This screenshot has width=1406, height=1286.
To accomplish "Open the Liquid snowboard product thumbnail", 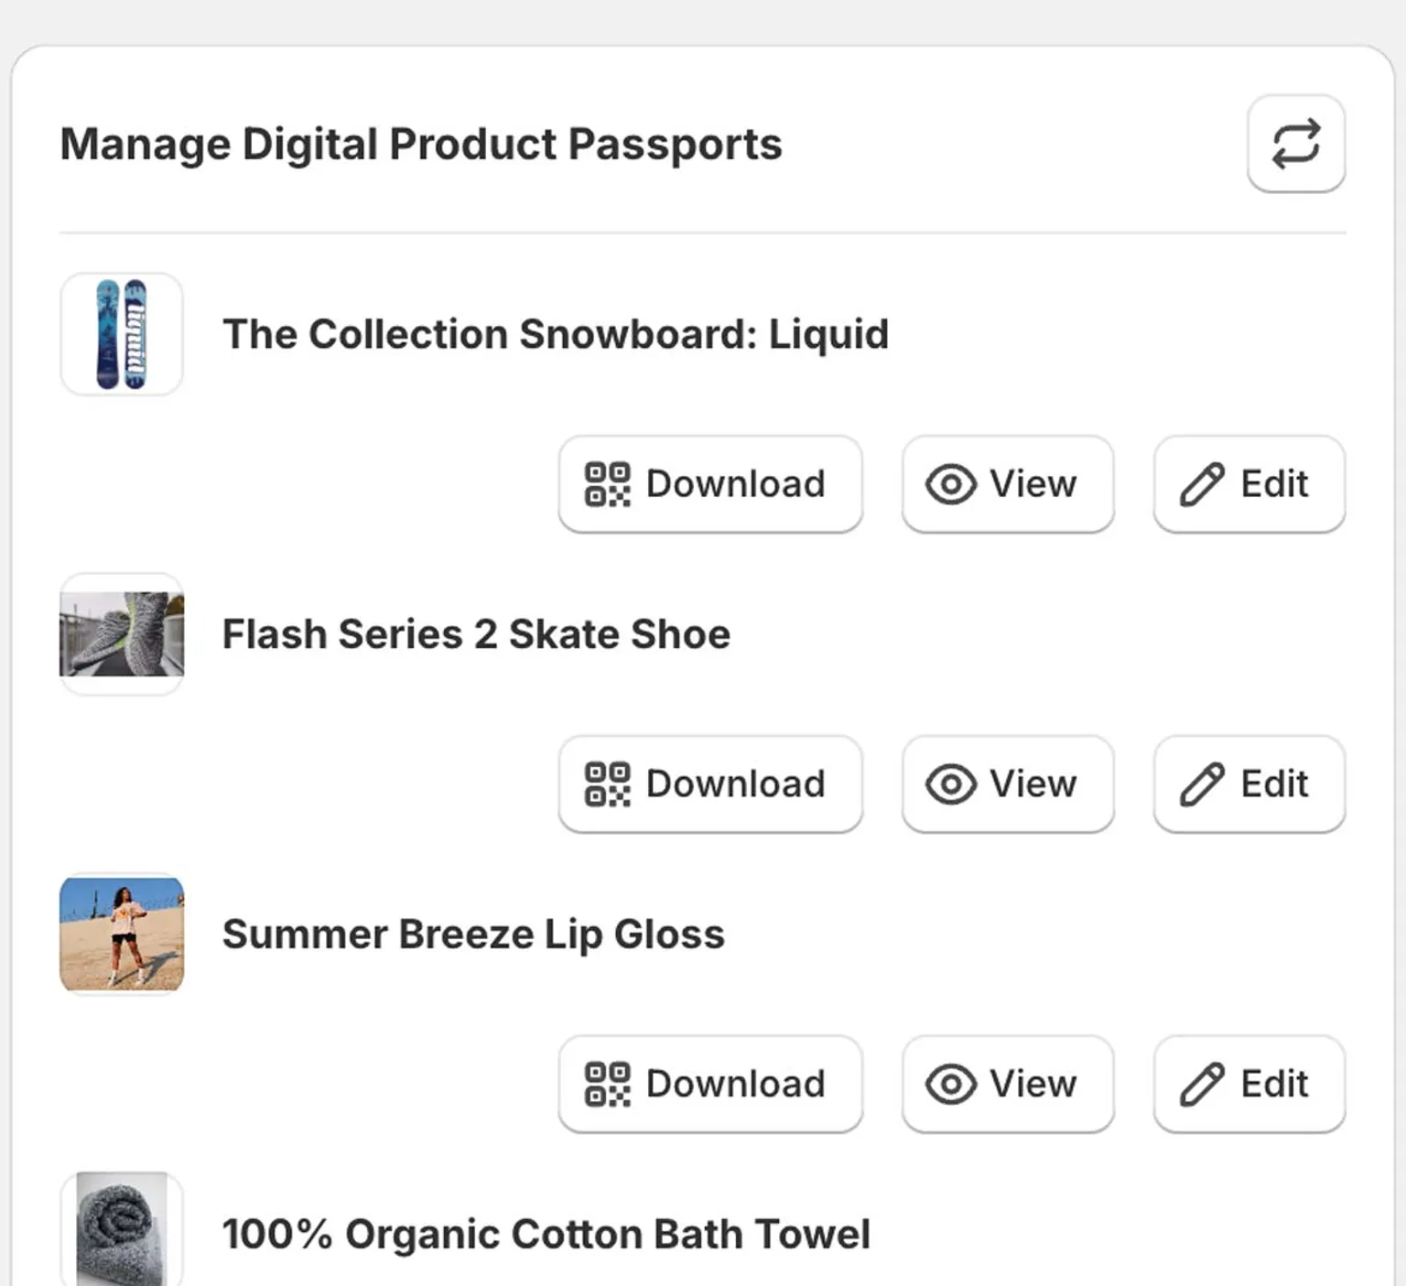I will coord(121,333).
